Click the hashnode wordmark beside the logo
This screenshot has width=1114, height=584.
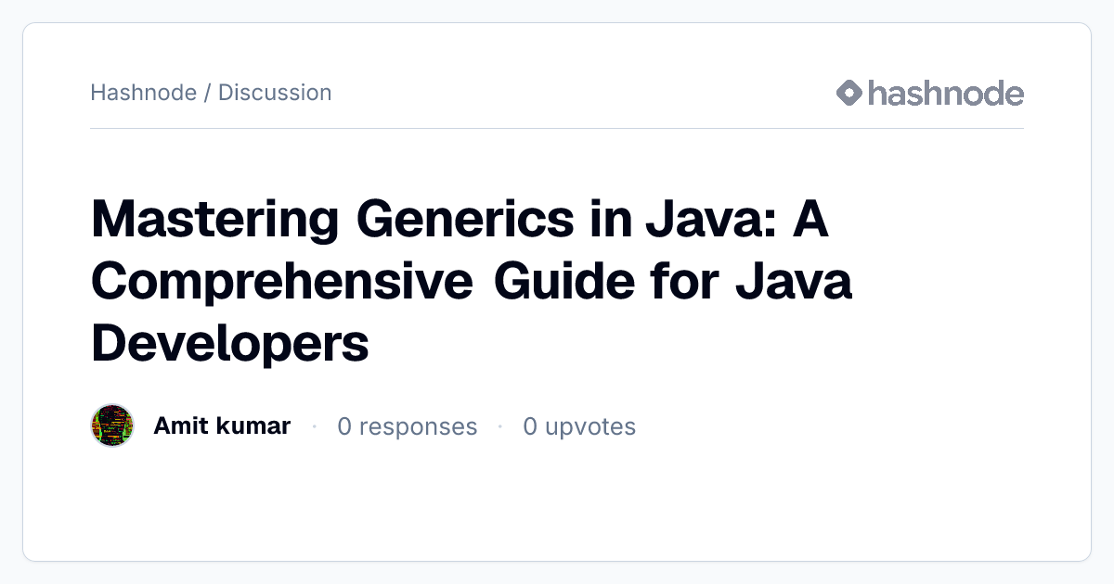tap(946, 93)
